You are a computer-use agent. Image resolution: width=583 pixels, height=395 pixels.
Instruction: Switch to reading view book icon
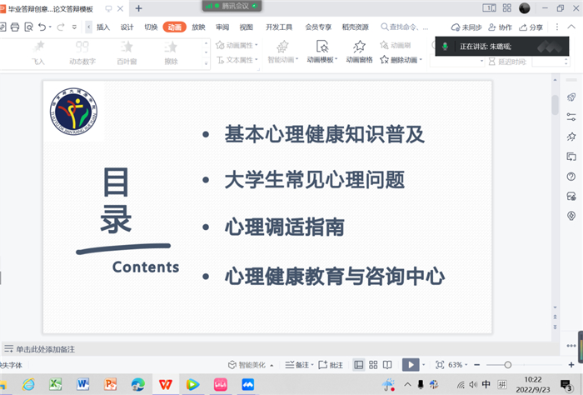(387, 365)
